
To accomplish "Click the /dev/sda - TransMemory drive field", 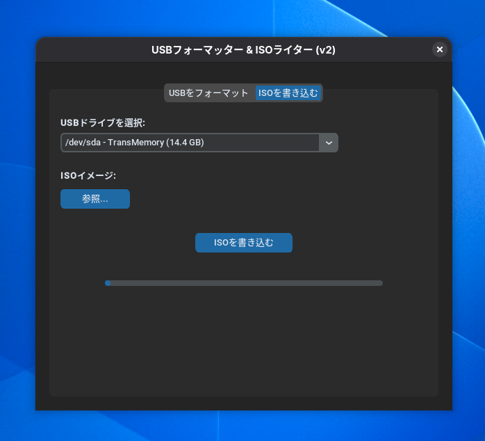I will click(199, 143).
